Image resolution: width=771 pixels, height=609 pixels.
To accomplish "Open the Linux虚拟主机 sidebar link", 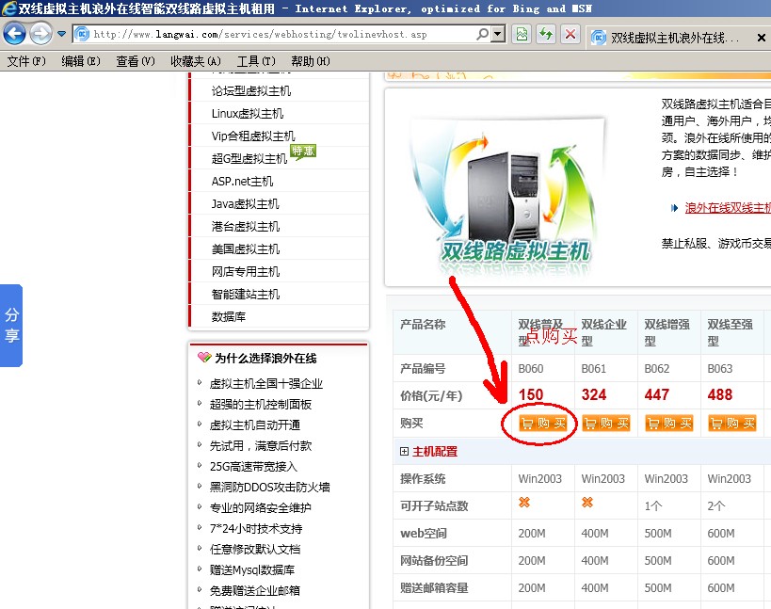I will tap(251, 114).
